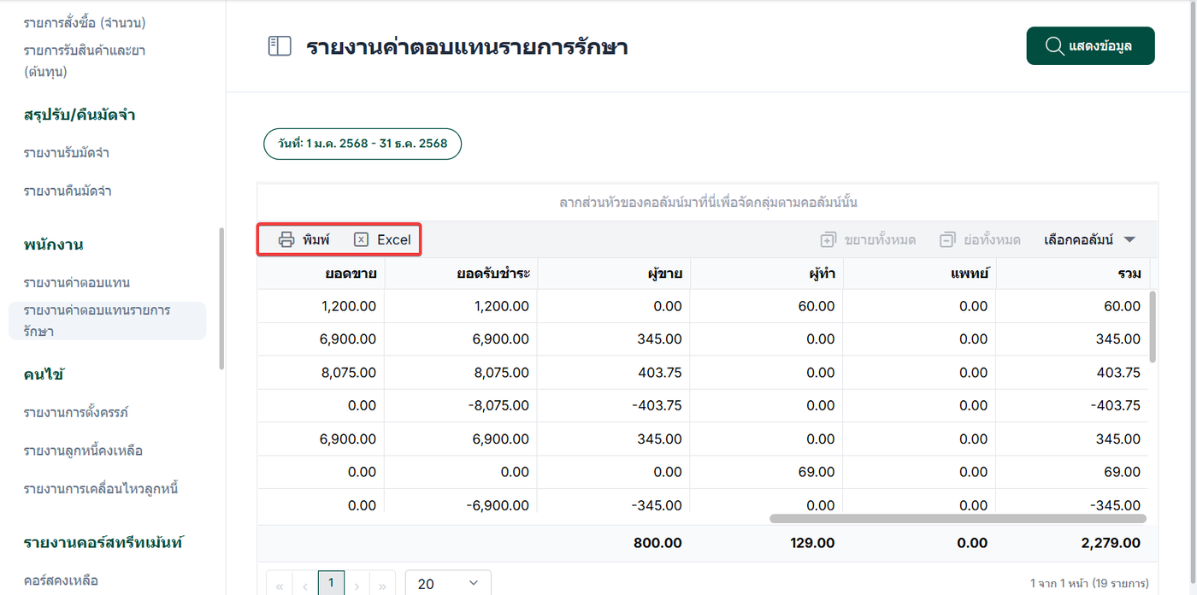This screenshot has width=1197, height=595.
Task: Click the Excel export icon
Action: click(361, 240)
